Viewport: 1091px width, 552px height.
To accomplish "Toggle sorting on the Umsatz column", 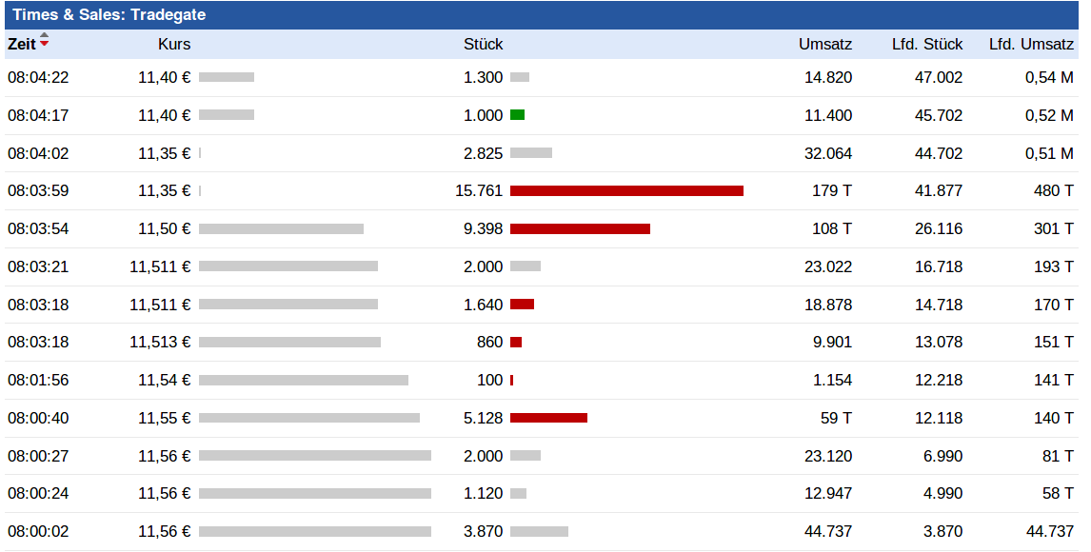I will [824, 43].
